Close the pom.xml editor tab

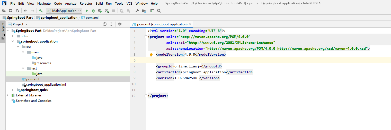190,24
